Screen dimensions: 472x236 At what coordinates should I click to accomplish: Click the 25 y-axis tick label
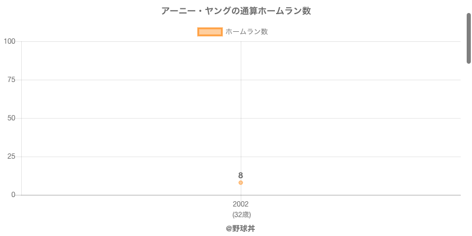11,156
